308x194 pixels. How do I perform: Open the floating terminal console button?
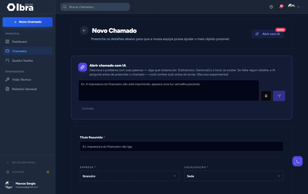tap(297, 161)
